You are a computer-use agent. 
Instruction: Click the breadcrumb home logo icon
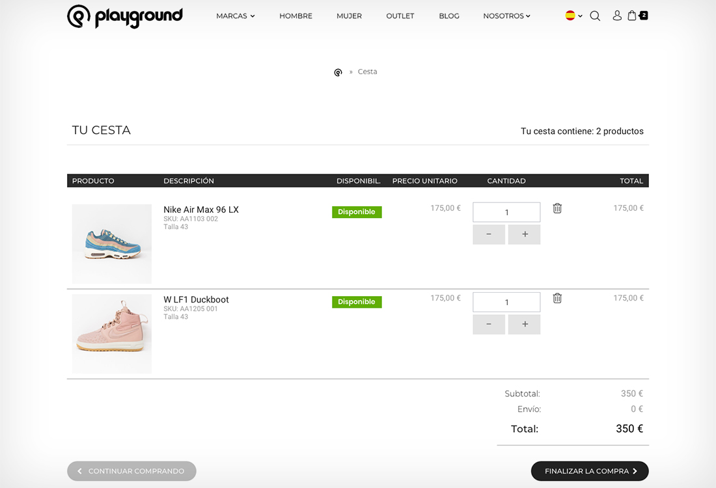(x=338, y=72)
